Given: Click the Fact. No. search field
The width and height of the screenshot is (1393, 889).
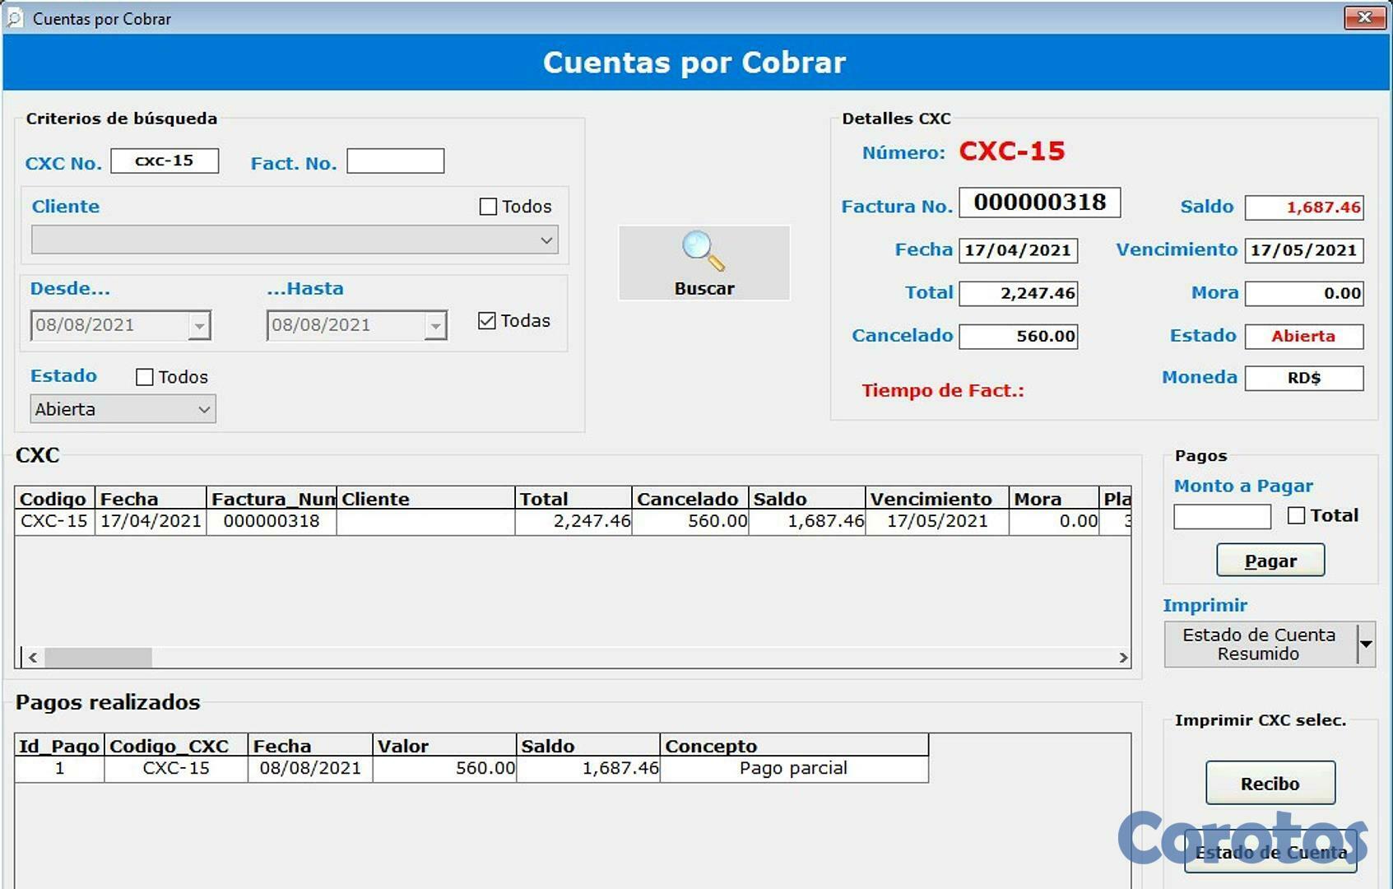Looking at the screenshot, I should [x=395, y=160].
